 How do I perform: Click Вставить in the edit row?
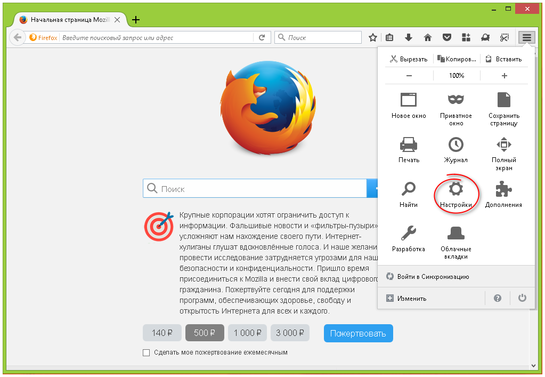click(x=504, y=59)
